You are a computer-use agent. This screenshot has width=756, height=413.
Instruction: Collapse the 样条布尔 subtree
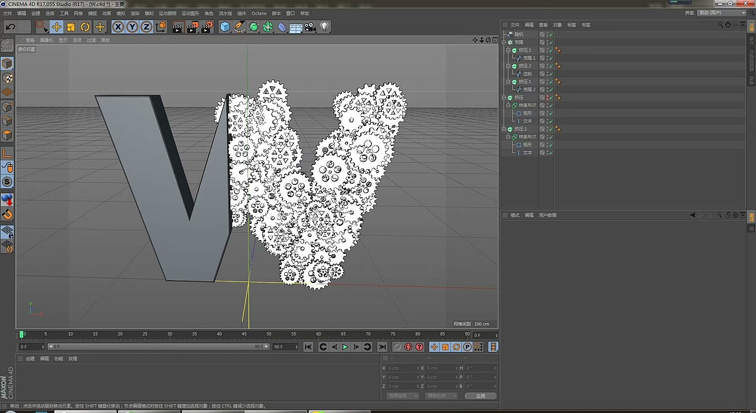point(507,105)
